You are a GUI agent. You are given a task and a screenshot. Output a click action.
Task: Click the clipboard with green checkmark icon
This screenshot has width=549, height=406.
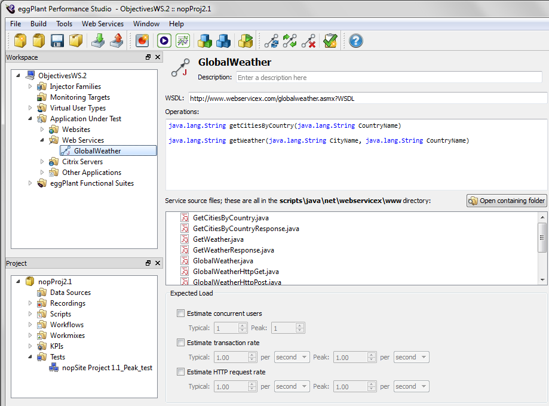click(x=330, y=41)
